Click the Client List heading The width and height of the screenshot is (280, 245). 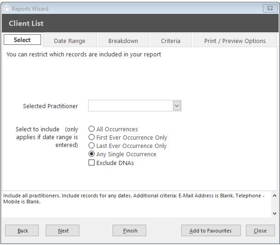click(26, 23)
